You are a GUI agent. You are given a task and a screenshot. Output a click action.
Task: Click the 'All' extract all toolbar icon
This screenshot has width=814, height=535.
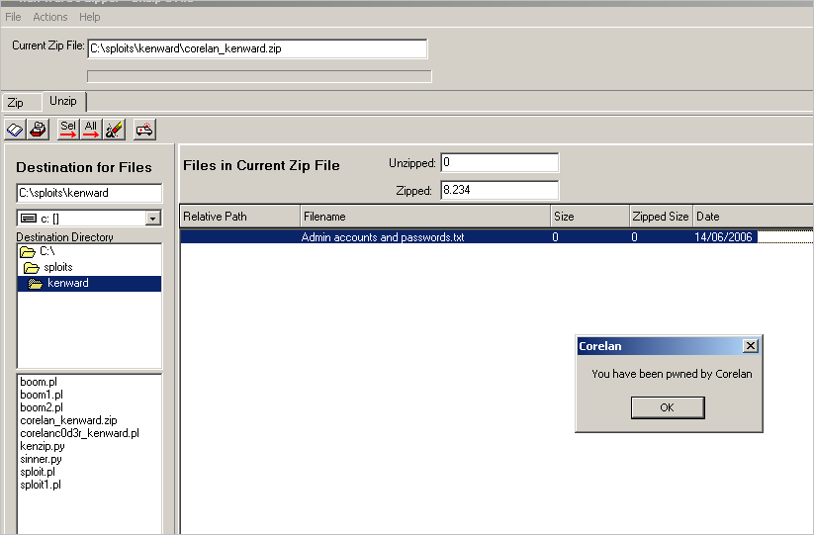91,130
